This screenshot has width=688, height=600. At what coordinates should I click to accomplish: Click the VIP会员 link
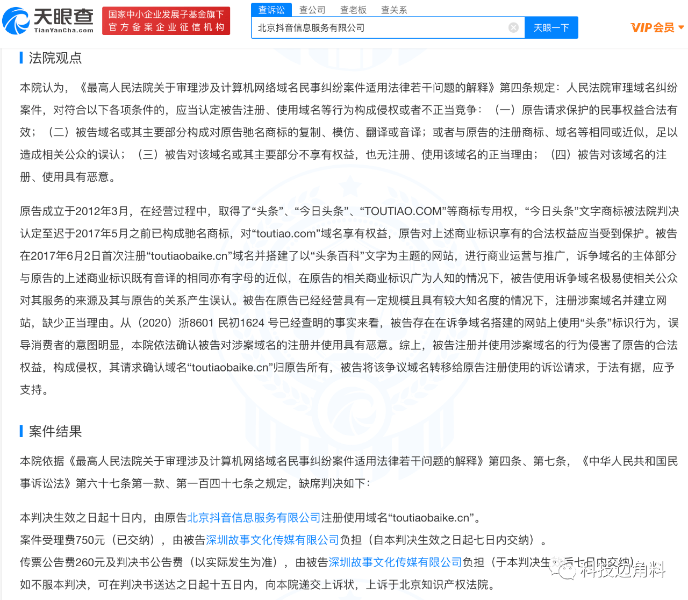[653, 27]
